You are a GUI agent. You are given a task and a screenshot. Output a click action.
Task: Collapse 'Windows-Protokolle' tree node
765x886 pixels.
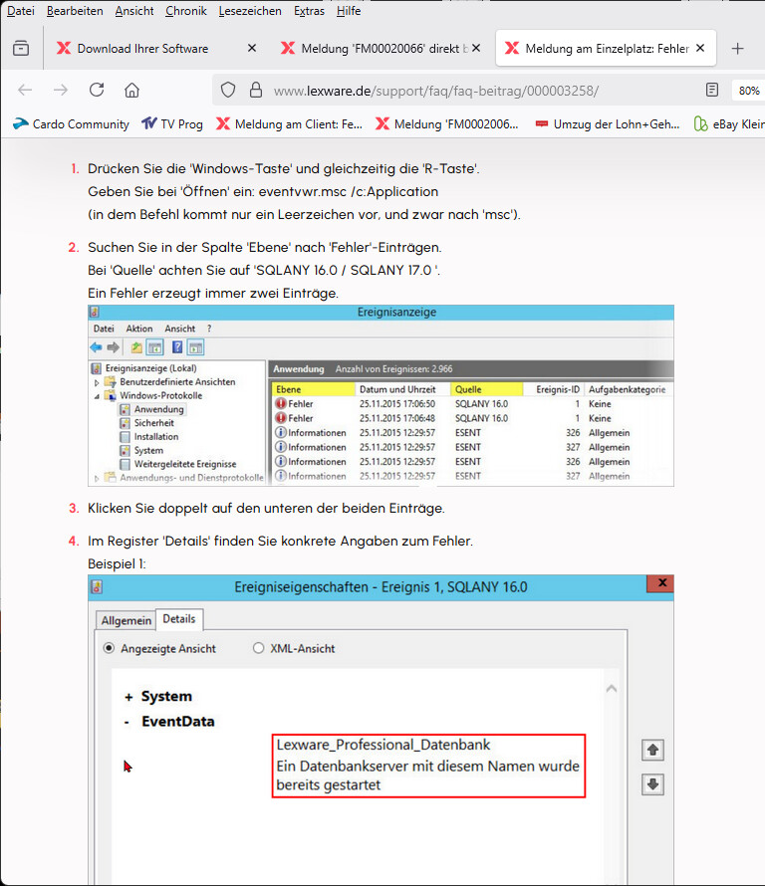coord(97,396)
